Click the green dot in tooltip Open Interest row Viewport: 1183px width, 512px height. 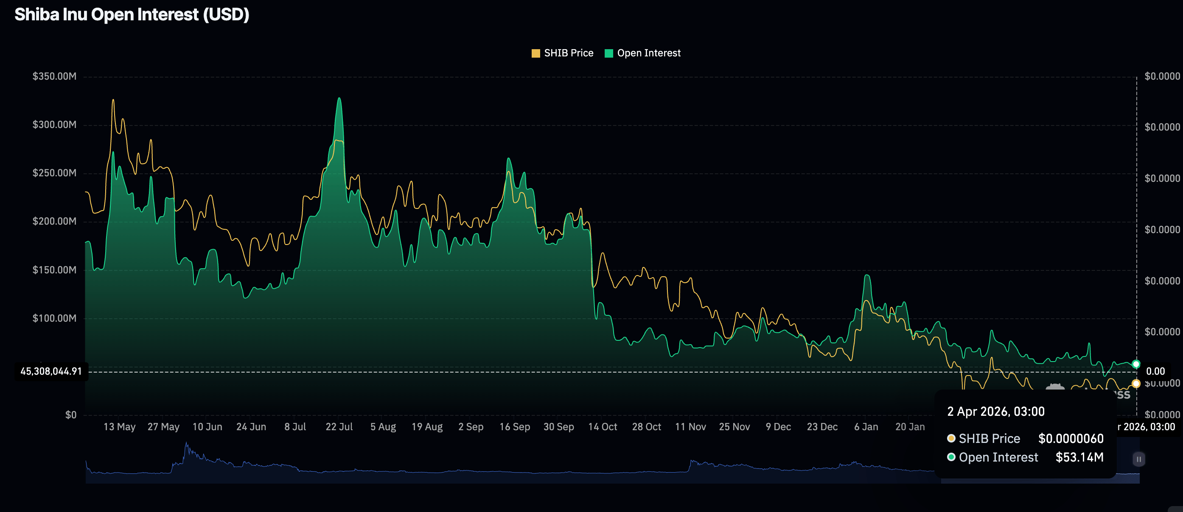coord(951,457)
